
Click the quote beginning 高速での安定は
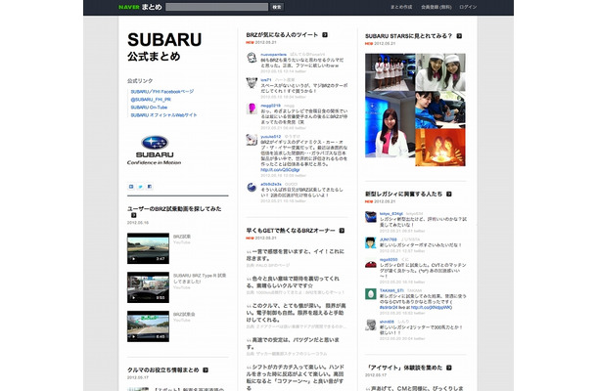tap(294, 343)
